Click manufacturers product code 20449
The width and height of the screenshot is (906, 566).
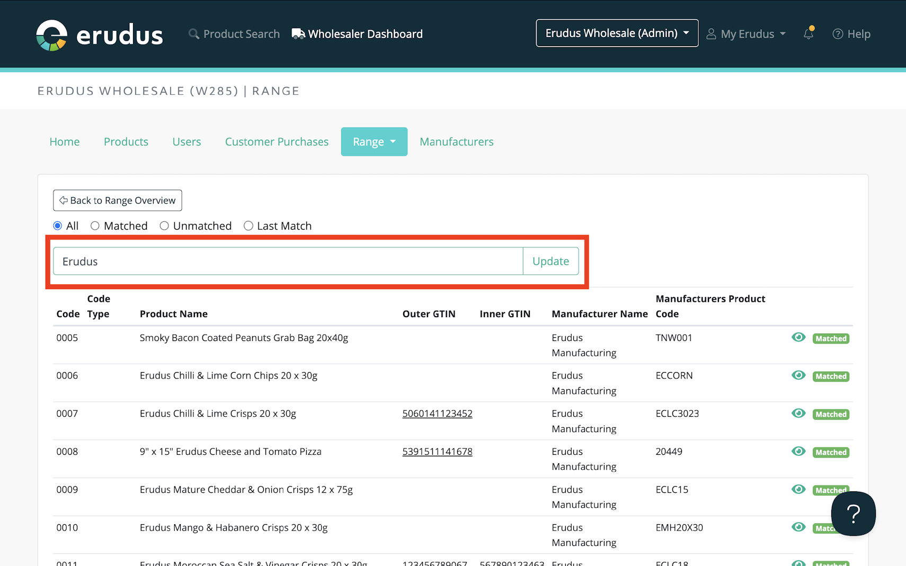pos(669,452)
